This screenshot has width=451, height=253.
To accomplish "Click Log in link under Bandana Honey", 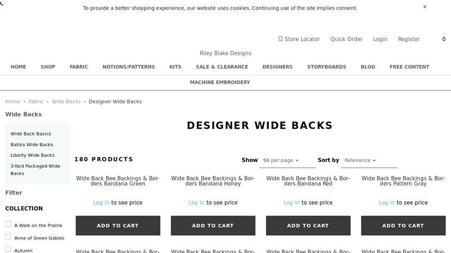I will click(x=196, y=203).
